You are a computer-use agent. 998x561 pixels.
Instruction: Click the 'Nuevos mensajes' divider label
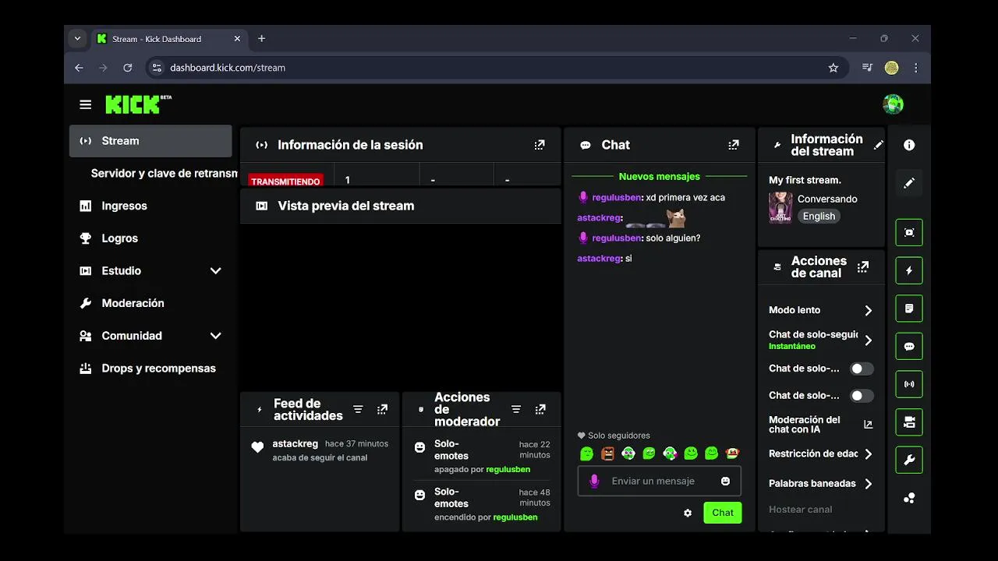tap(660, 177)
